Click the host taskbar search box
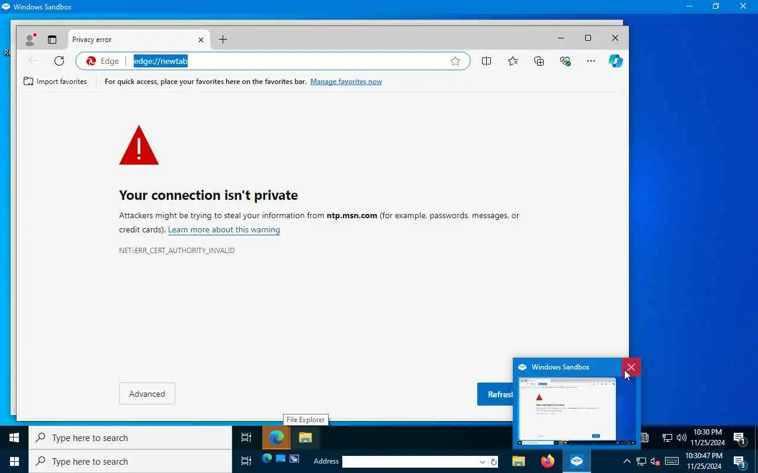The image size is (758, 473). coord(130,461)
